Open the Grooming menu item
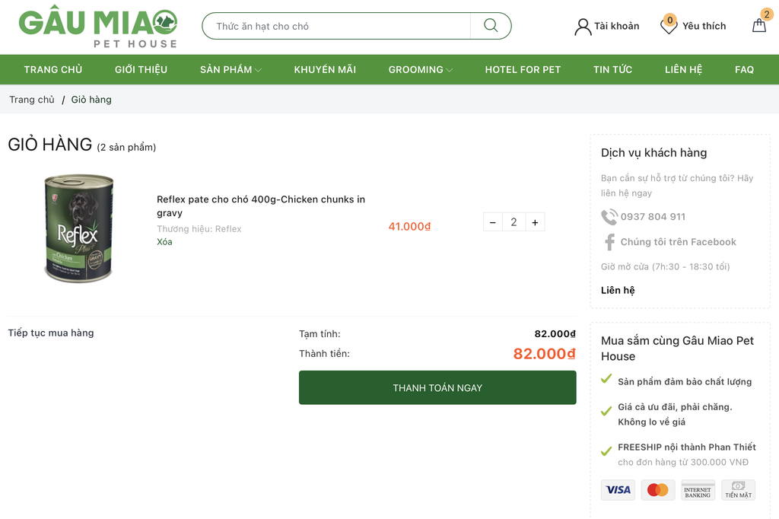Screen dimensions: 779x519 pyautogui.click(x=416, y=69)
